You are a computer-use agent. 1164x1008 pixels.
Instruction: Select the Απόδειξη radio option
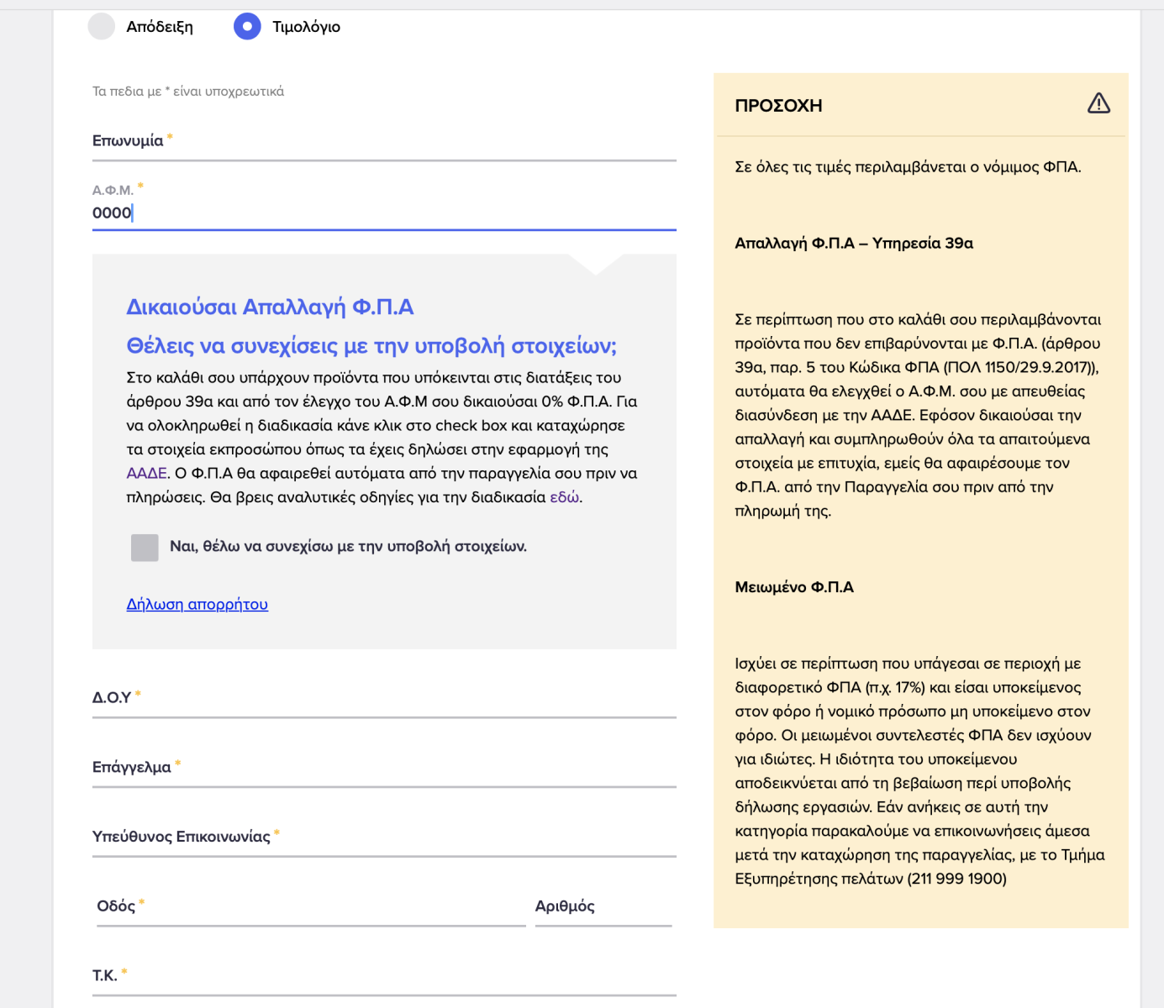(x=102, y=27)
